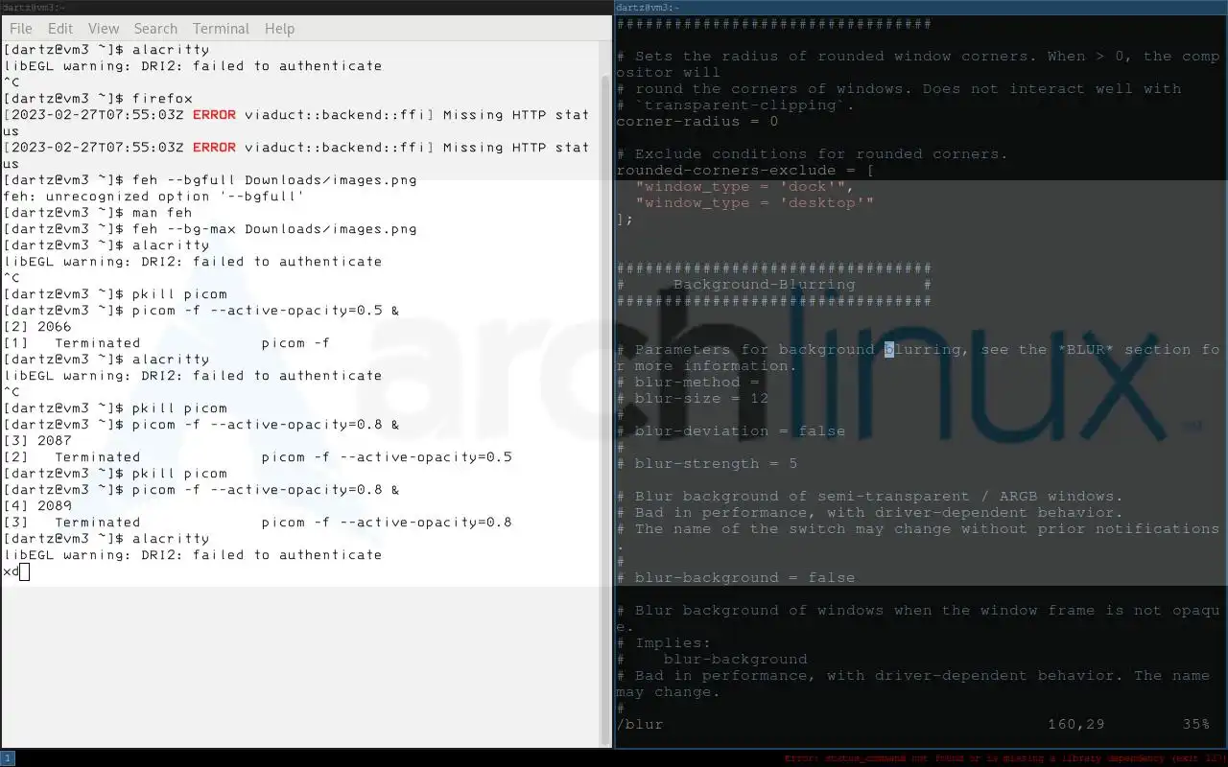Click '[3] Terminated' line with opacity 0.8
The width and height of the screenshot is (1228, 767).
[258, 523]
